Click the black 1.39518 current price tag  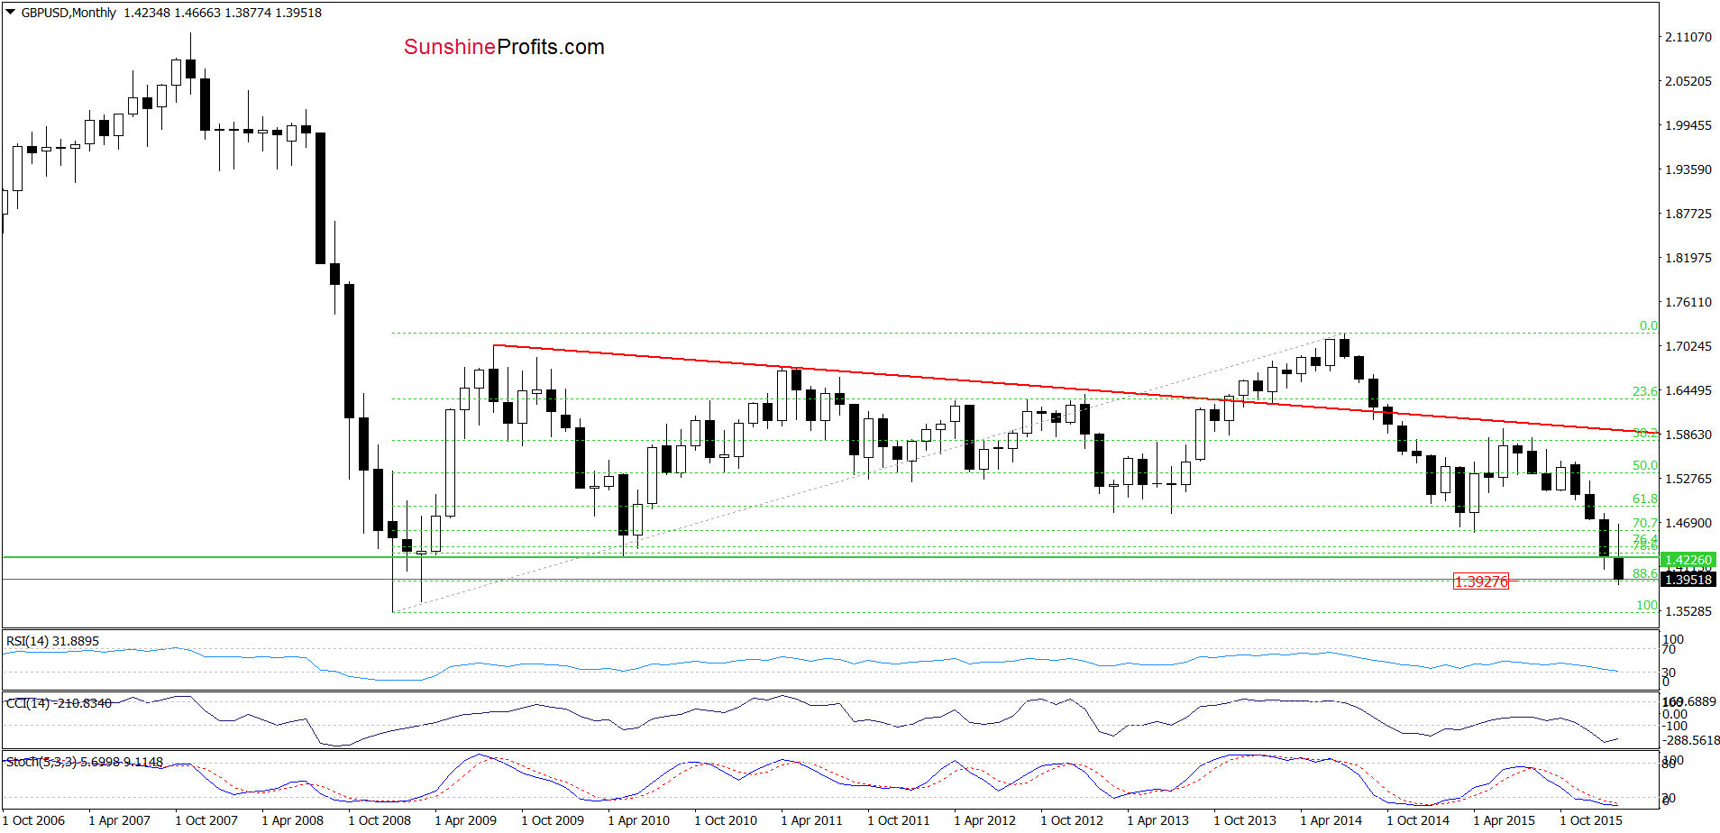pyautogui.click(x=1688, y=580)
